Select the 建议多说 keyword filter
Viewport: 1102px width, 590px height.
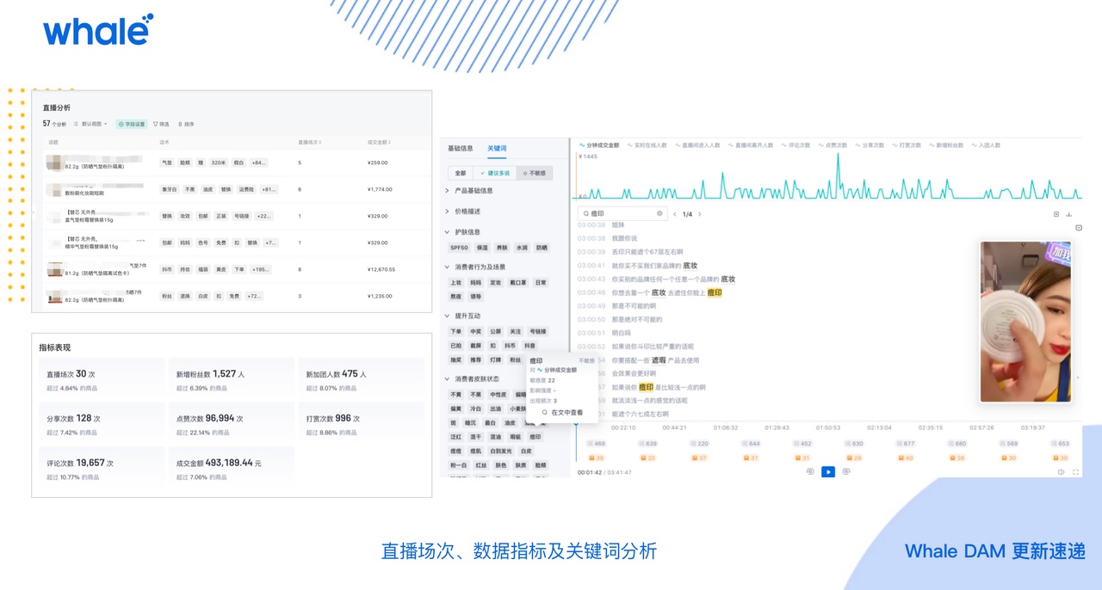click(494, 173)
